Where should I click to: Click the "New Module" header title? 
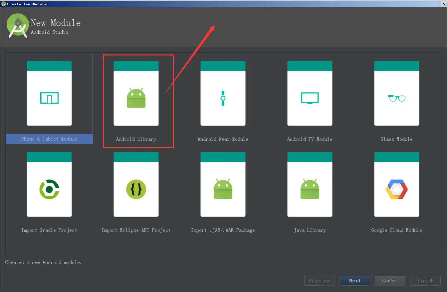click(x=56, y=23)
